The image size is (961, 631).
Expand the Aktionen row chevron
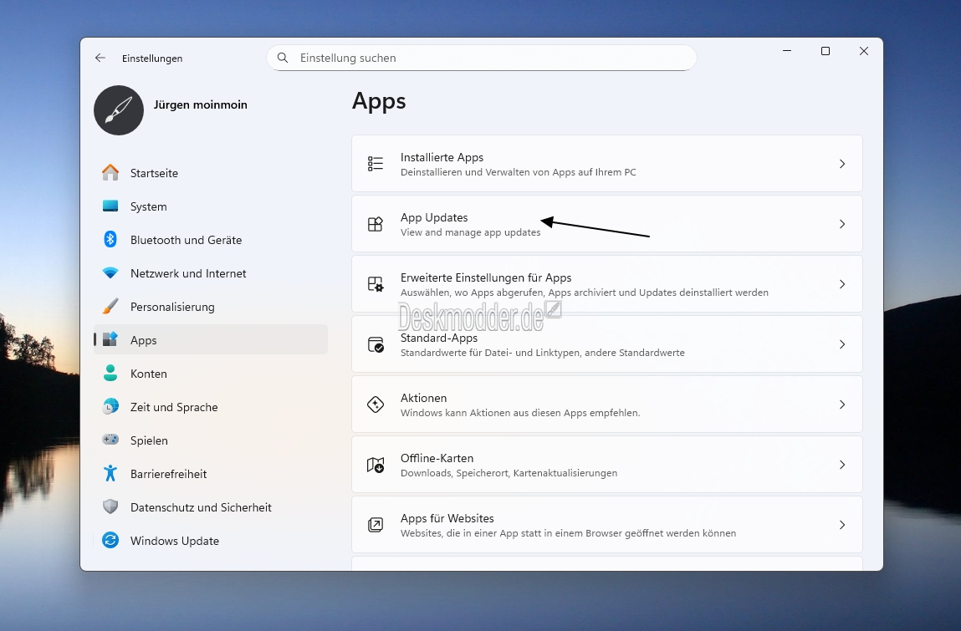click(842, 405)
